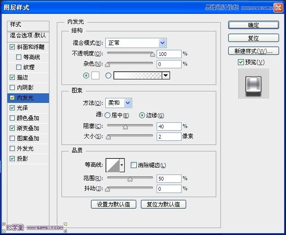
Task: Enable the 颜色叠加 checkbox
Action: coord(12,118)
